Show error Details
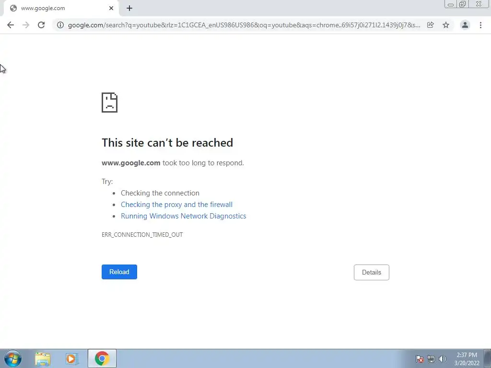 coord(372,272)
